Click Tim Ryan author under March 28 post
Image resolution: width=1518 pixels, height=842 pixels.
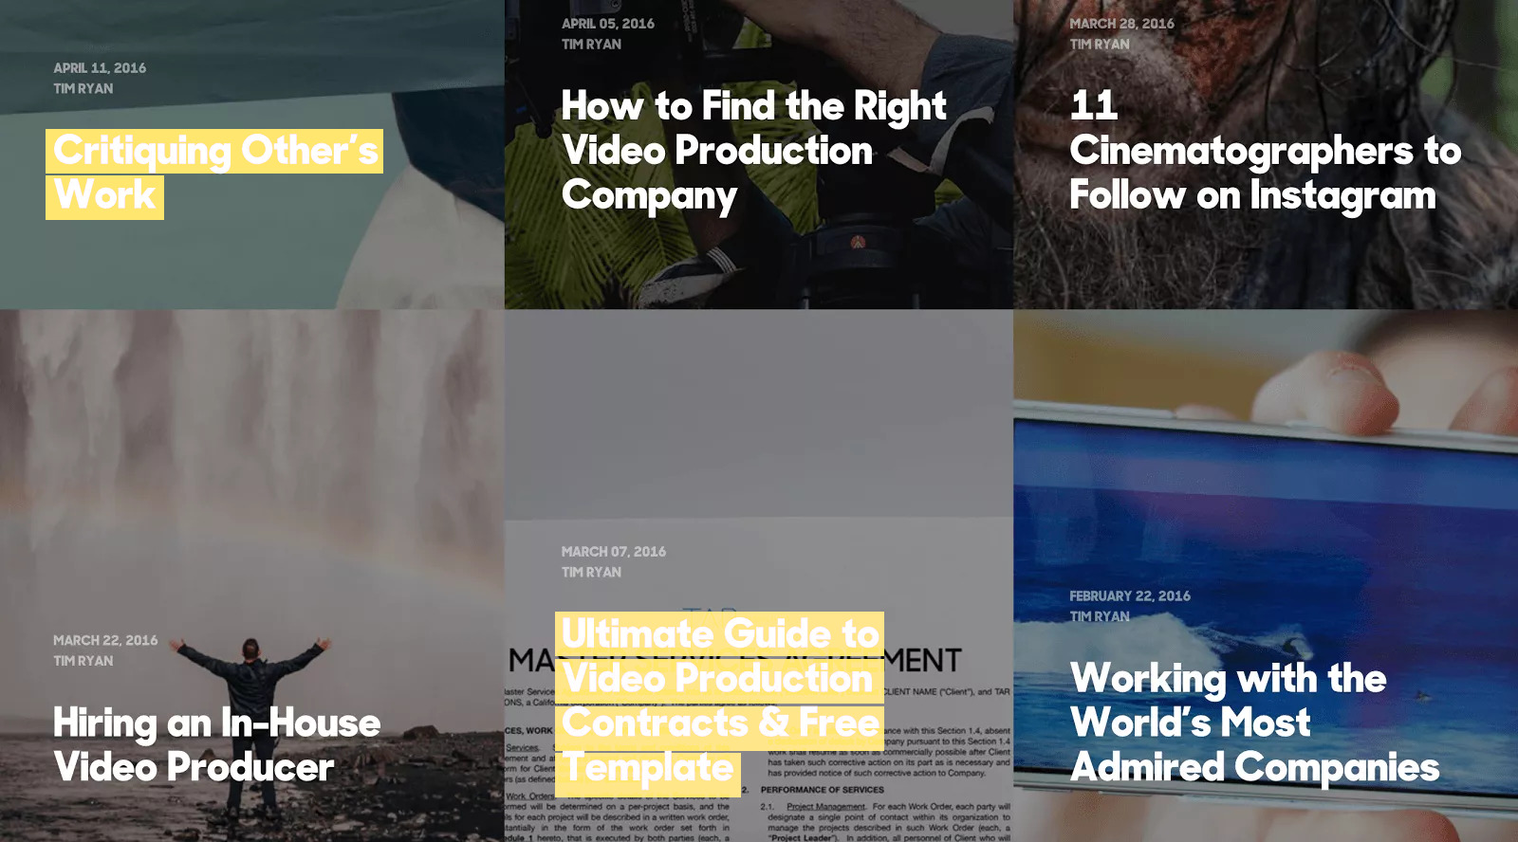pyautogui.click(x=1100, y=45)
